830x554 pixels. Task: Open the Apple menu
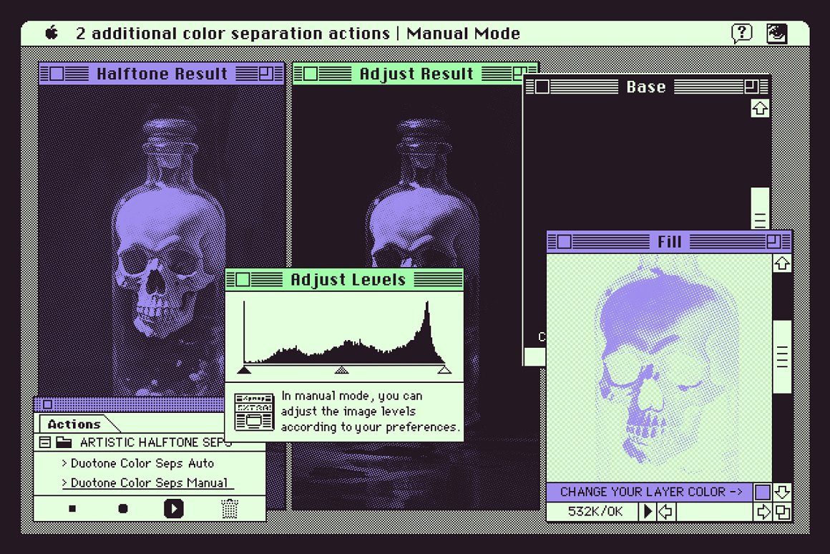(x=52, y=33)
